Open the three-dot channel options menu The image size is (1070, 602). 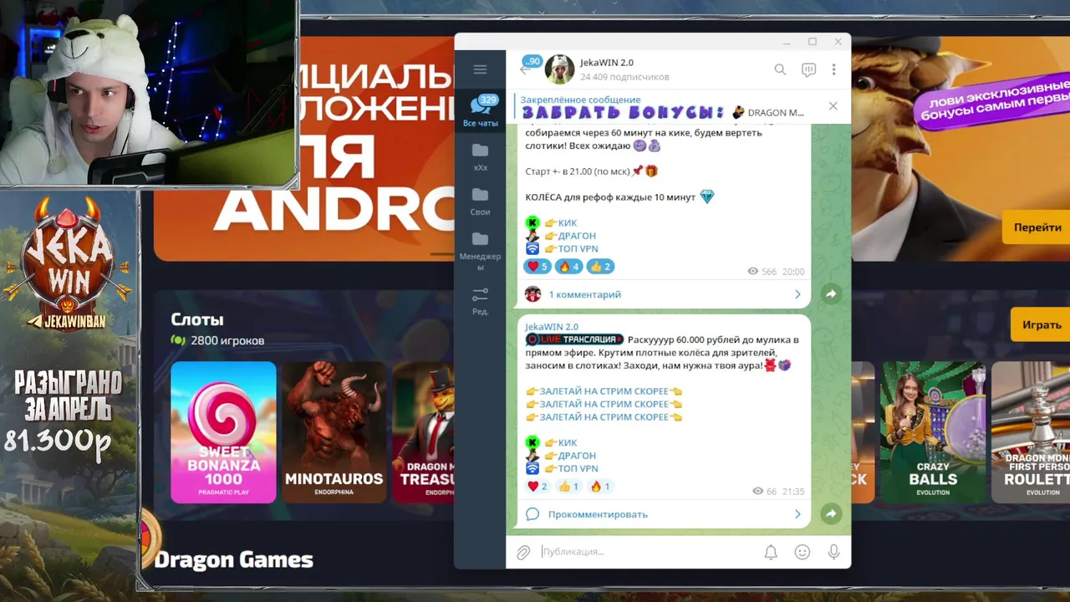[833, 69]
